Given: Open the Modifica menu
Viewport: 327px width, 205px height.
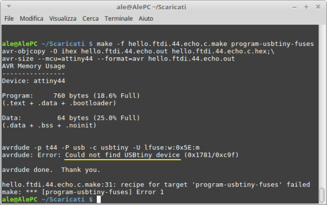Looking at the screenshot, I should (x=32, y=18).
